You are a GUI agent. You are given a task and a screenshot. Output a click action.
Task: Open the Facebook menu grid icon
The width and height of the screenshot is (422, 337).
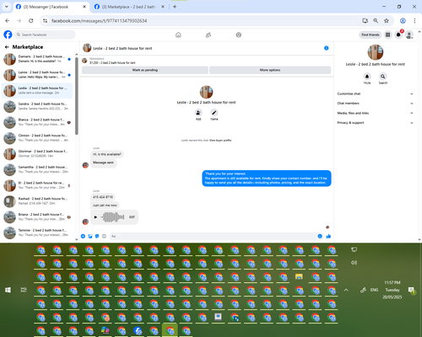click(x=388, y=35)
